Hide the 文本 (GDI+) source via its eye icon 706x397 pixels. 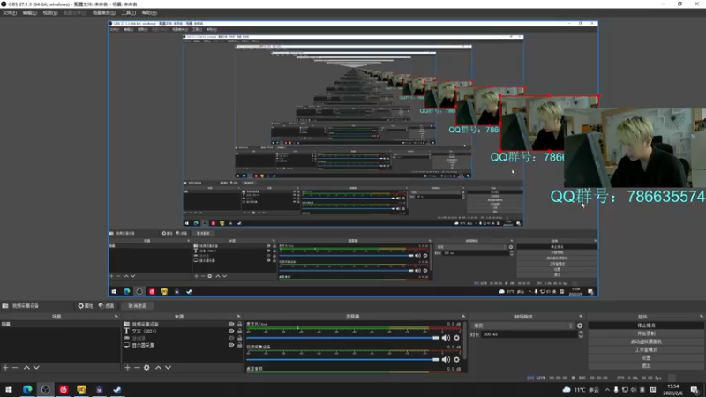231,331
